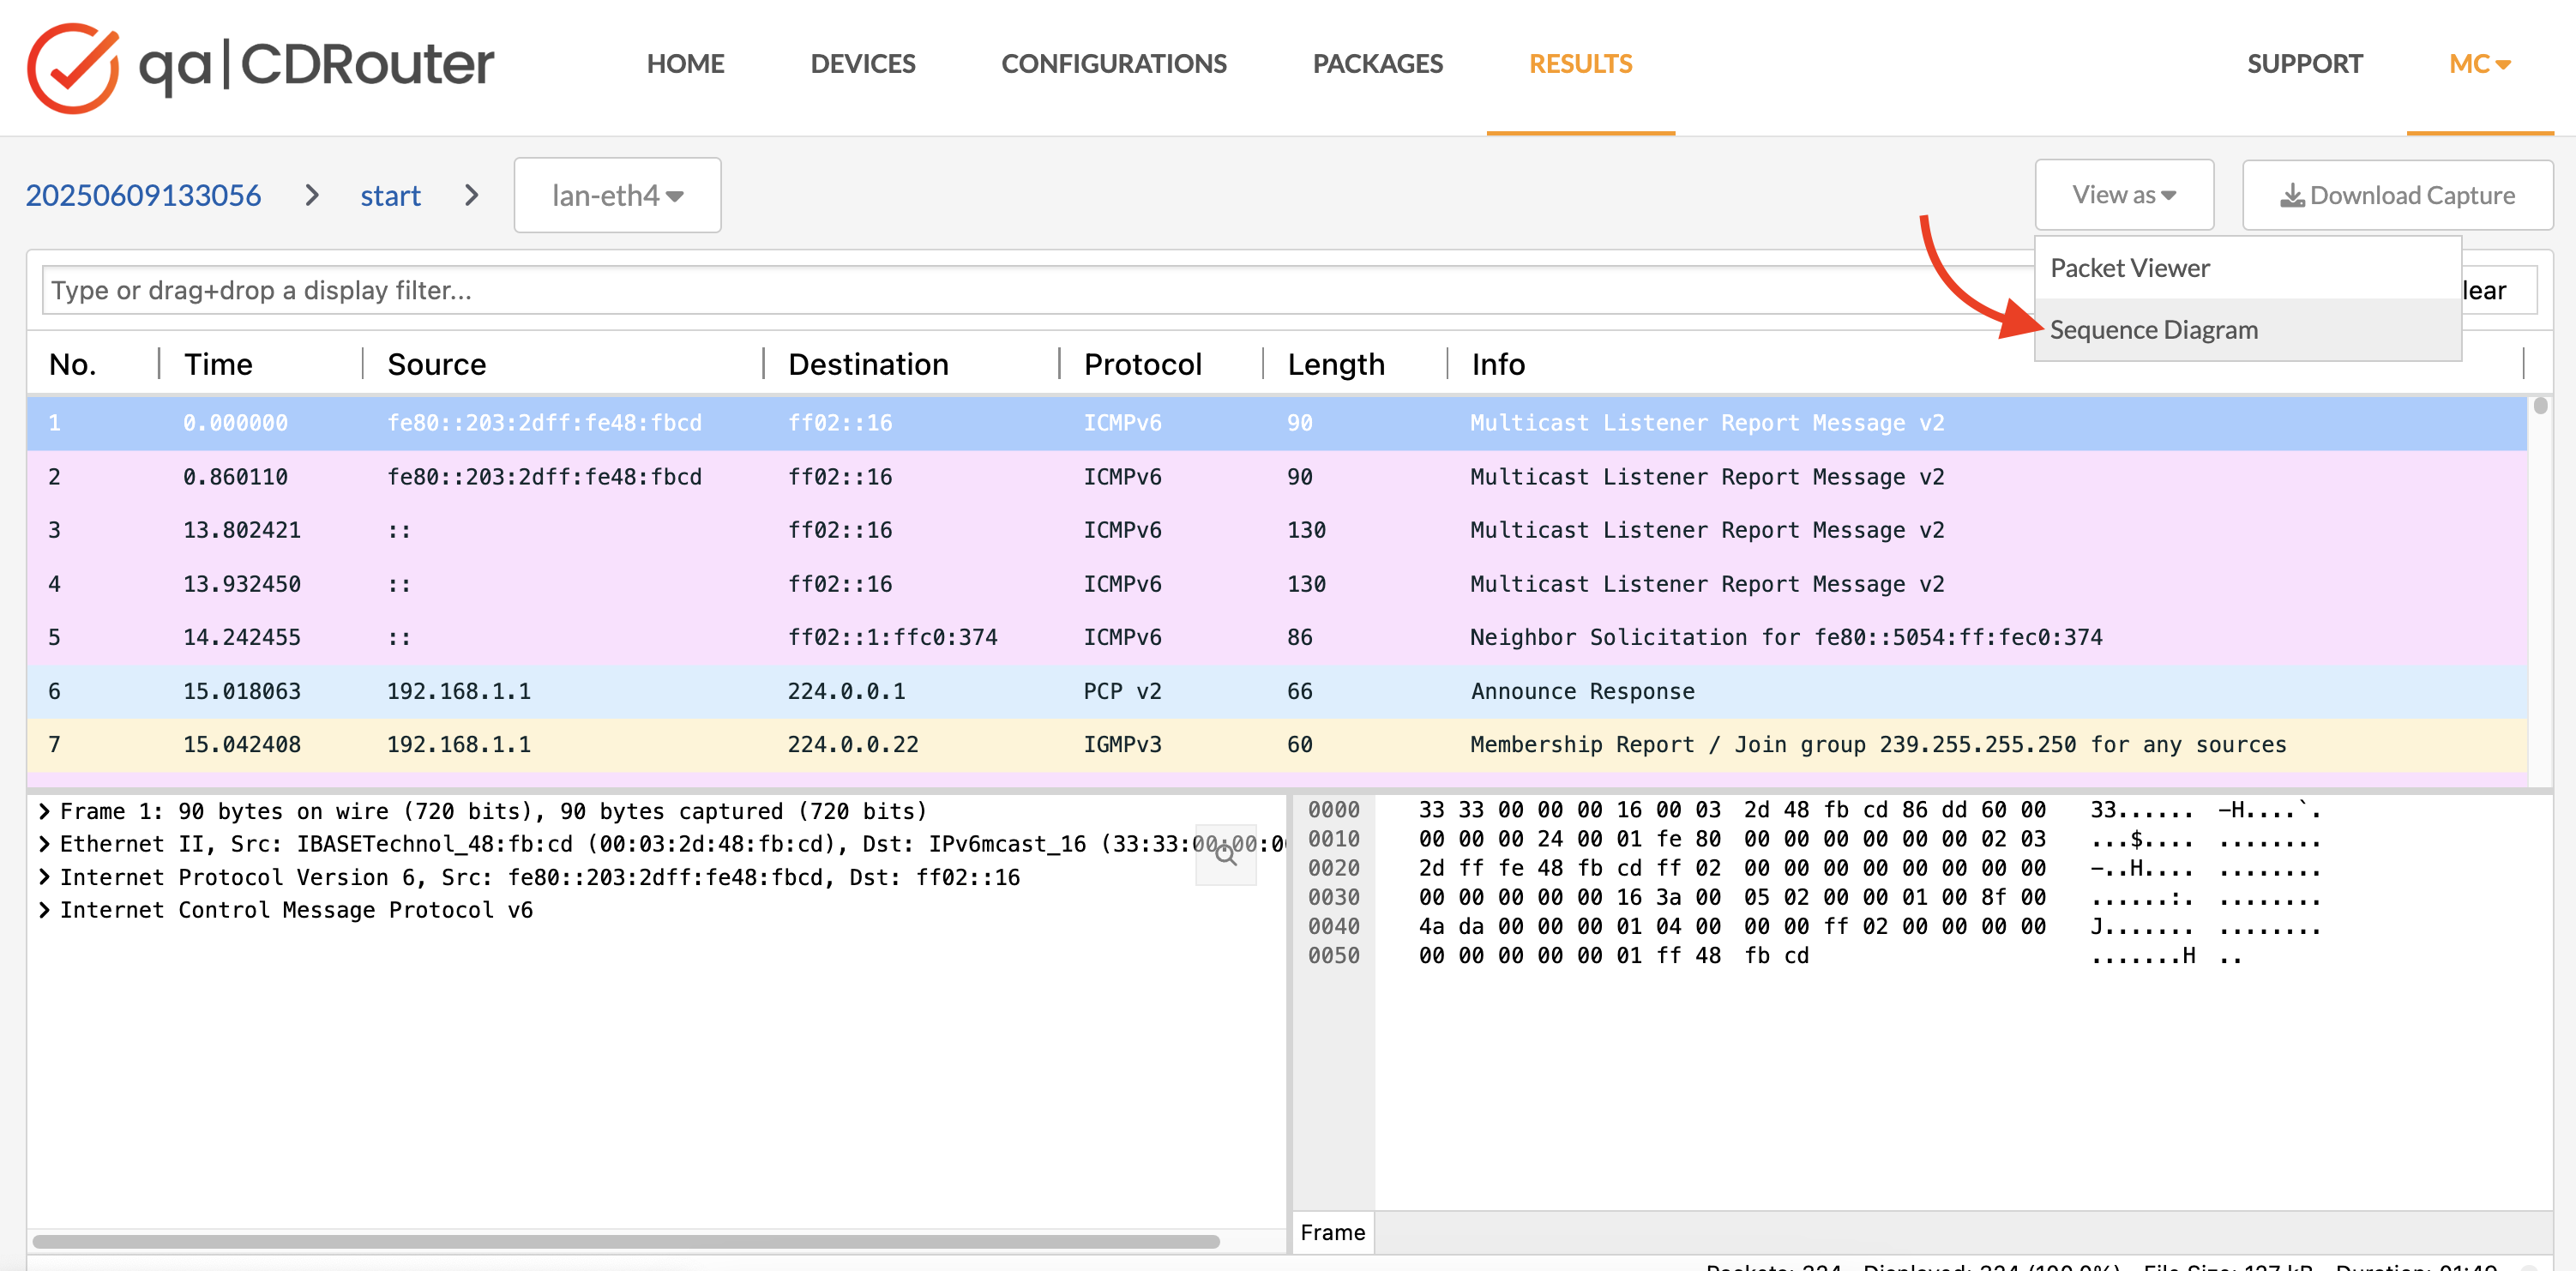Open the DEVICES navigation tab
2576x1271 pixels.
(862, 64)
